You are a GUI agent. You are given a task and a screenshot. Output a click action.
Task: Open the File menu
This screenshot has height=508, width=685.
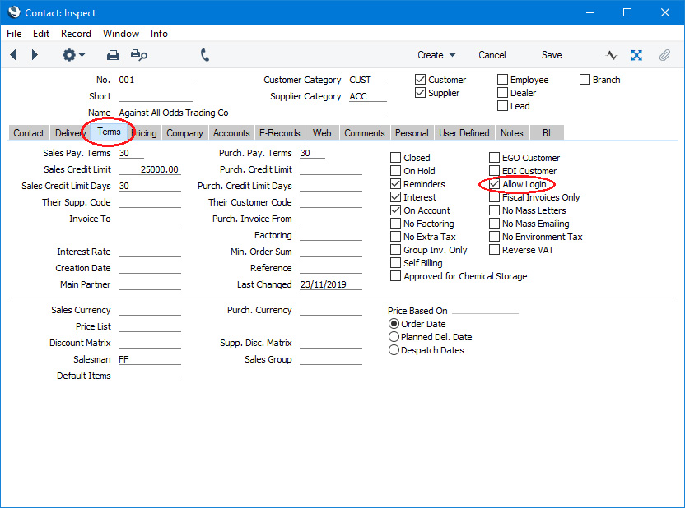pyautogui.click(x=14, y=34)
